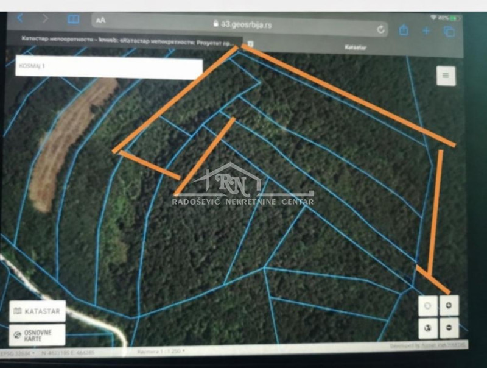
Task: Click the locate-me circle map button
Action: tap(427, 306)
